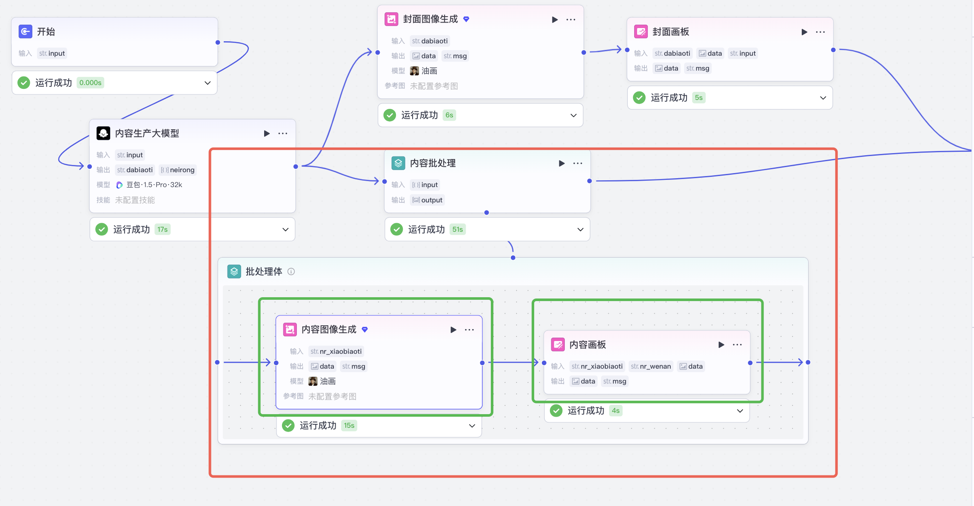Run the 内容生产大模型 node
974x506 pixels.
point(267,134)
